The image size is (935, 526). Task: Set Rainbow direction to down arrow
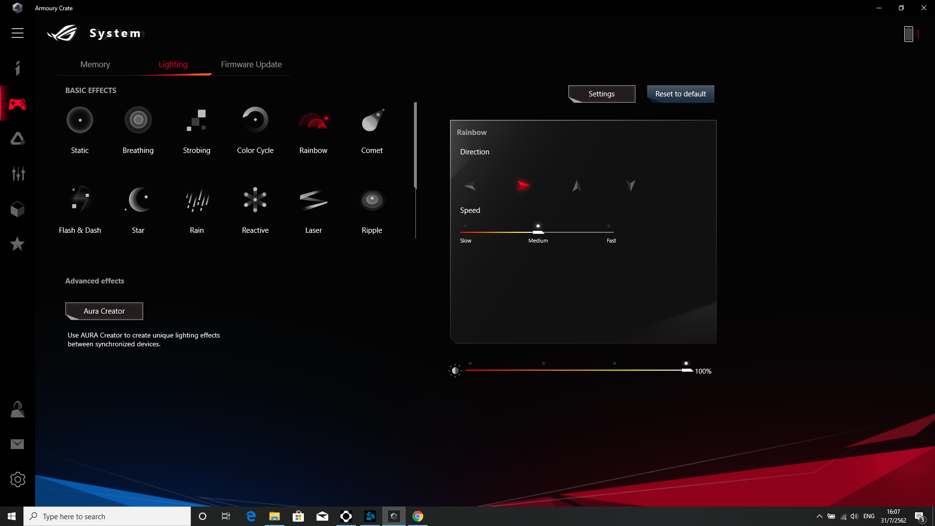point(631,186)
